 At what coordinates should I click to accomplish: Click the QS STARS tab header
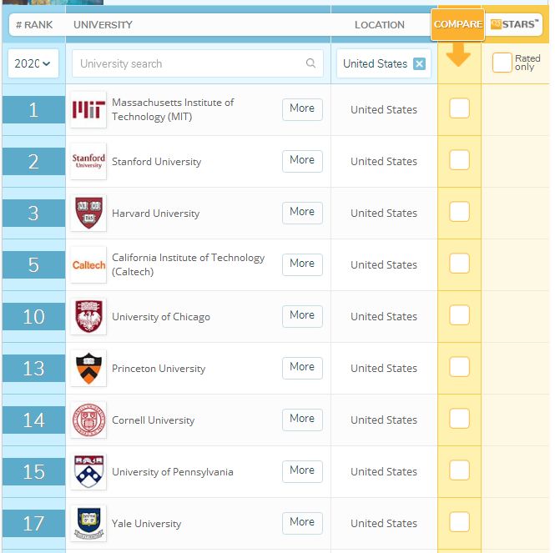coord(512,24)
